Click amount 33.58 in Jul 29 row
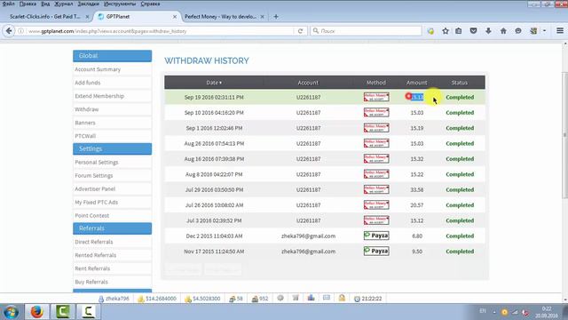The height and width of the screenshot is (320, 568). [x=417, y=189]
